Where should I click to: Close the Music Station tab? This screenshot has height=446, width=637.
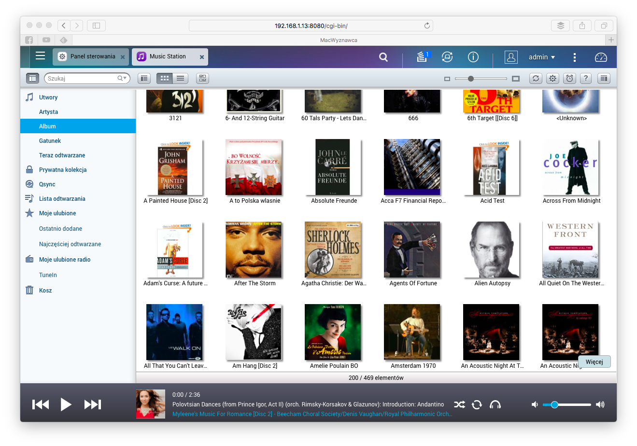(x=202, y=57)
